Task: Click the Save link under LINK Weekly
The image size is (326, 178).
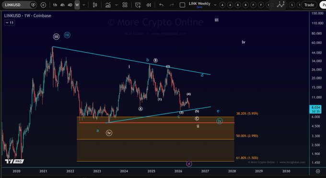Action: coord(199,7)
